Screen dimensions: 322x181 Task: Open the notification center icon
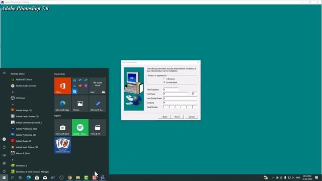point(316,177)
